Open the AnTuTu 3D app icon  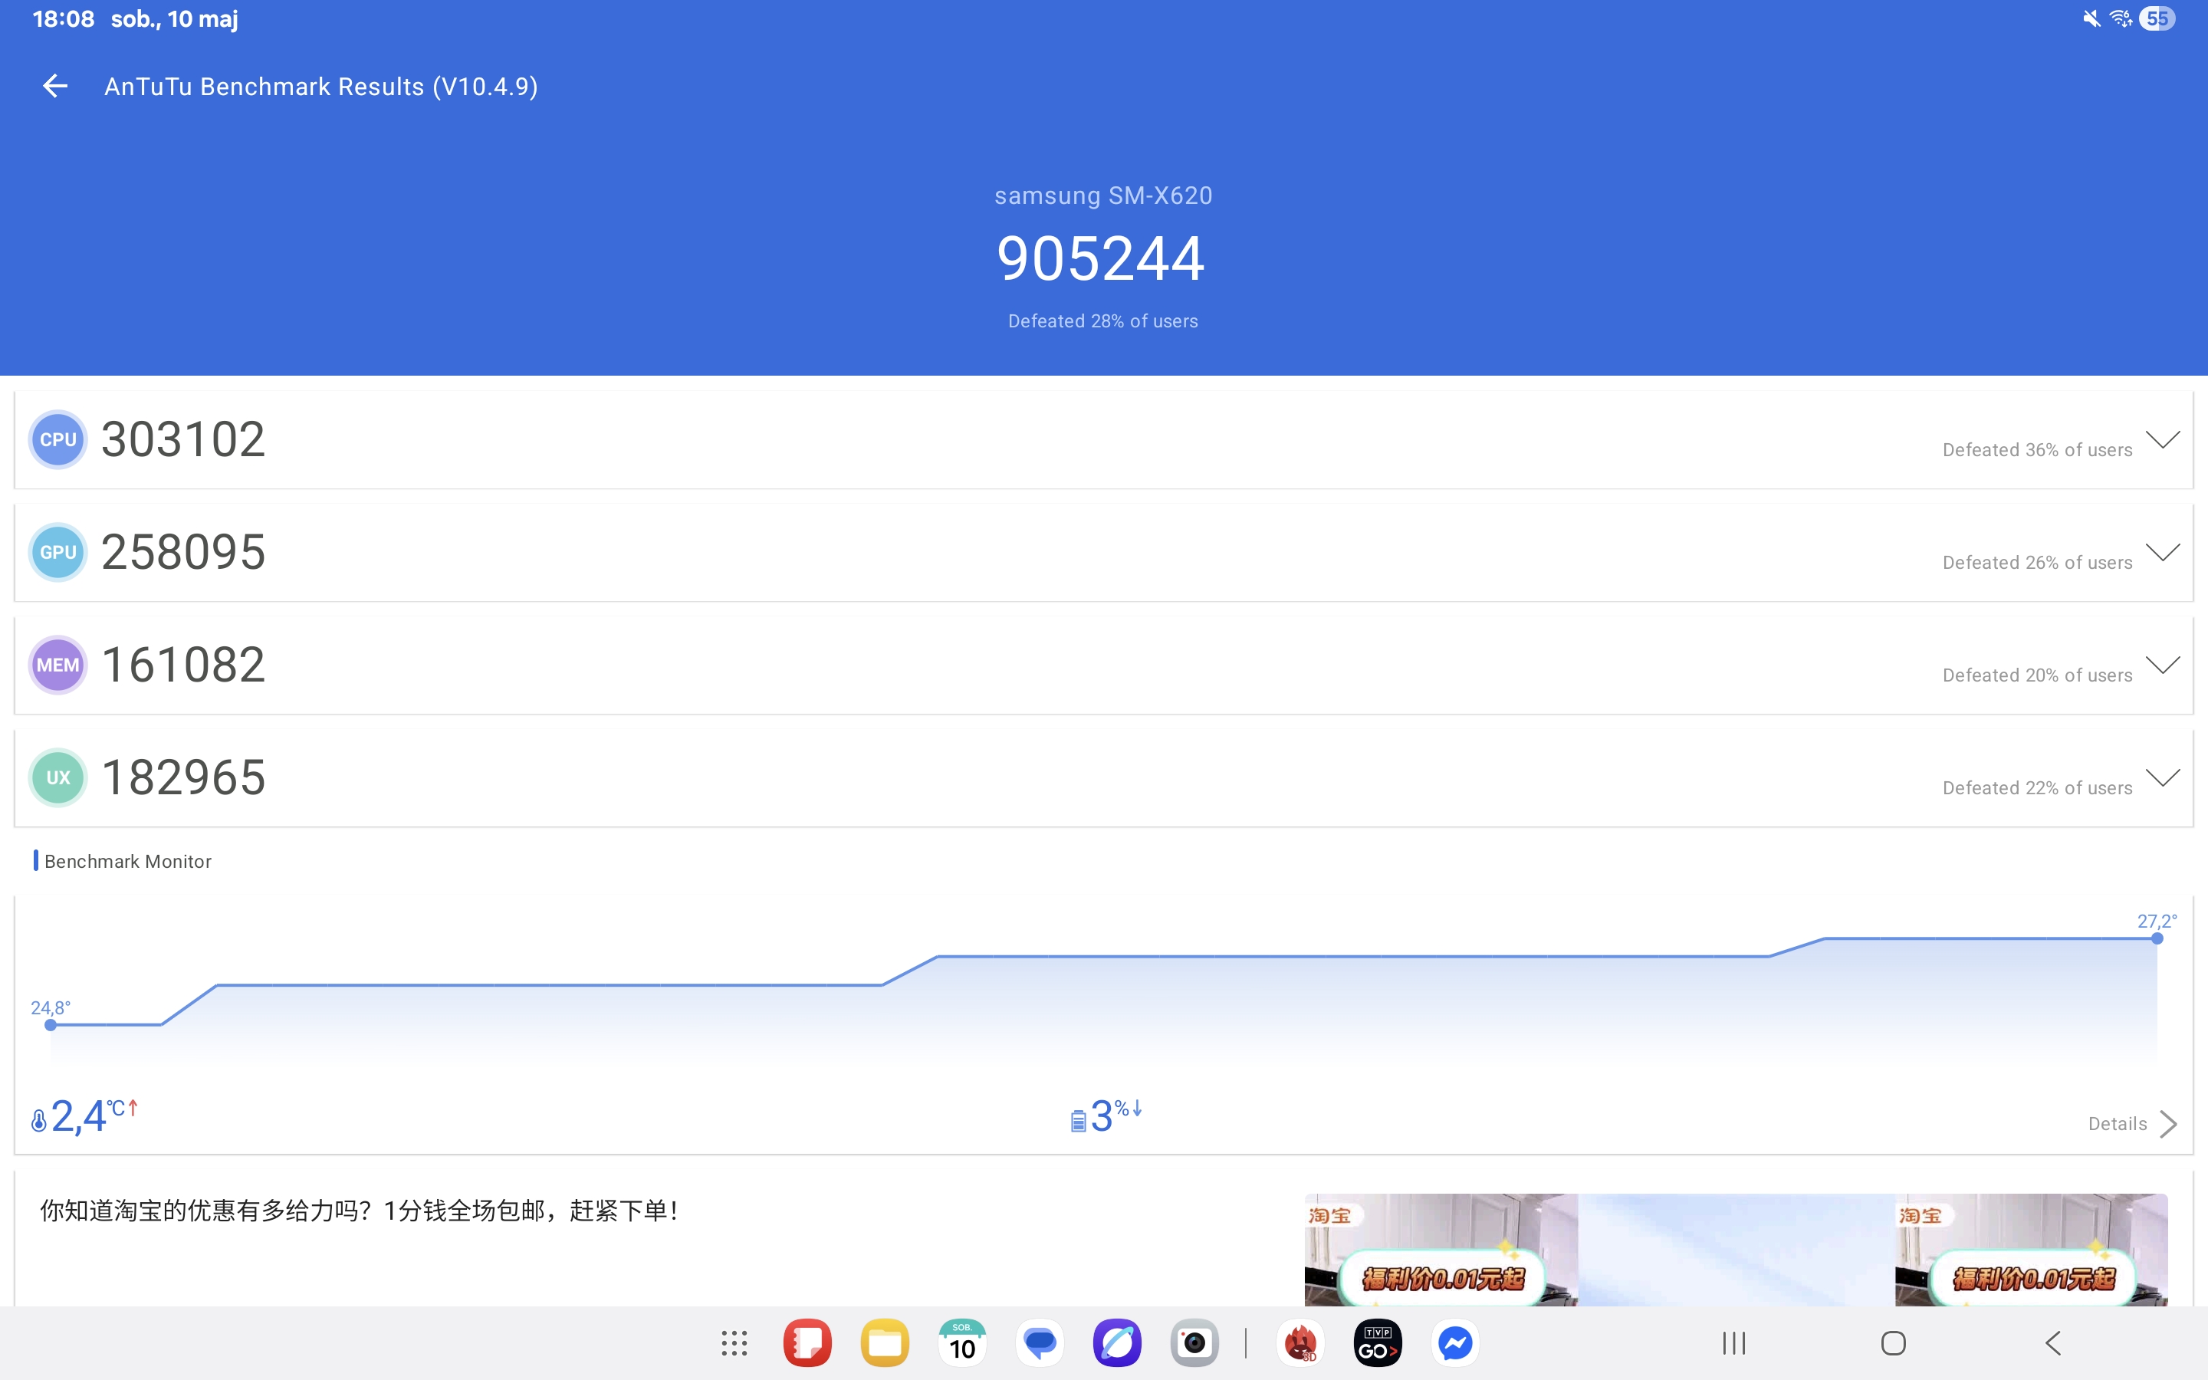coord(1300,1342)
